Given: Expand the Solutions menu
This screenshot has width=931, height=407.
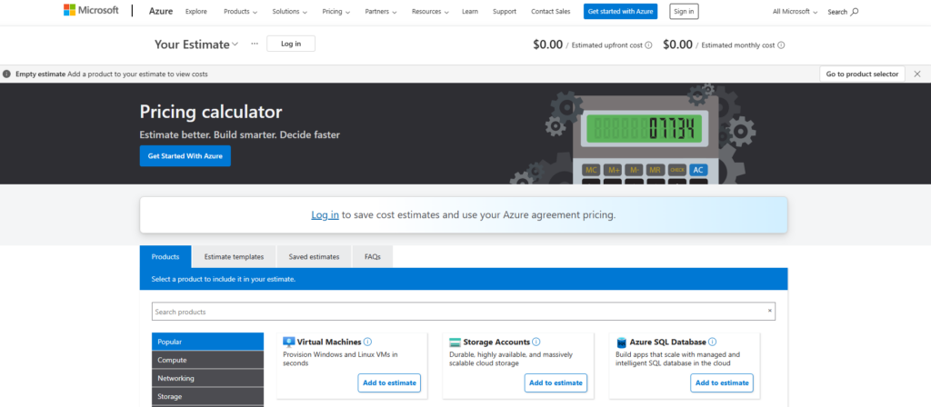Looking at the screenshot, I should [290, 11].
